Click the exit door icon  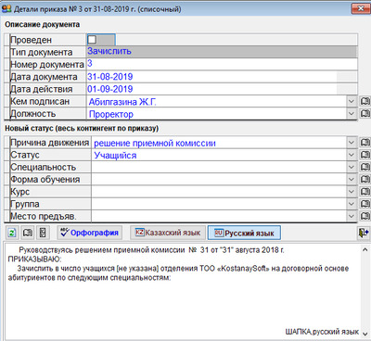[x=364, y=233]
